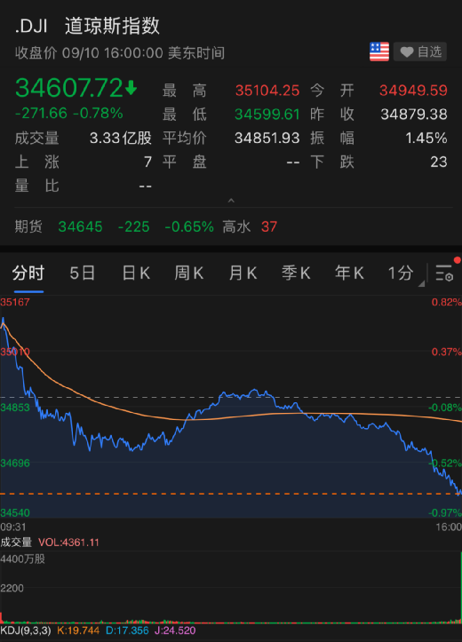Tap the 成交量 value 3.33亿股

[121, 138]
